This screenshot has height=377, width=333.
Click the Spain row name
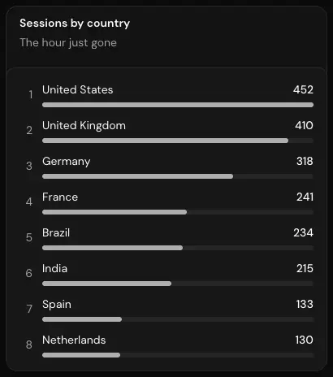[x=57, y=305]
